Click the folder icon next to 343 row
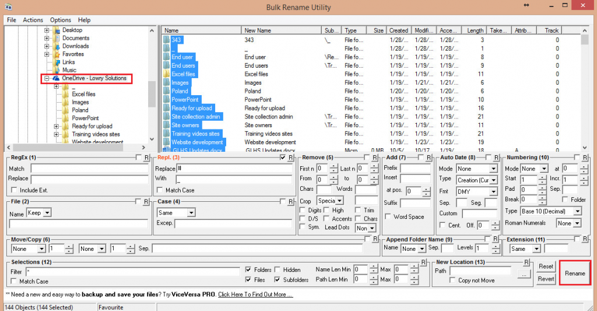This screenshot has height=311, width=597. 166,40
